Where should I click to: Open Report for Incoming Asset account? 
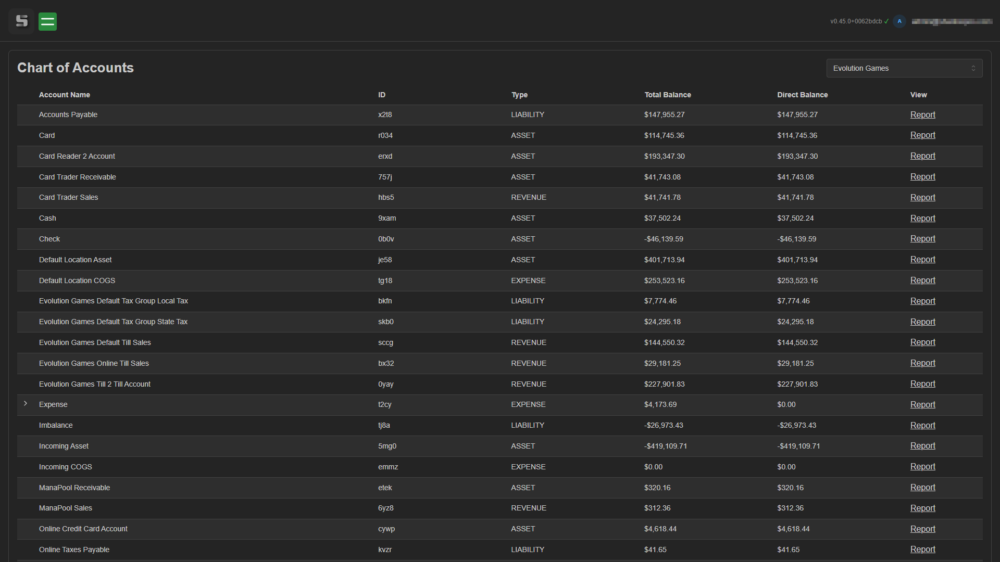(922, 446)
